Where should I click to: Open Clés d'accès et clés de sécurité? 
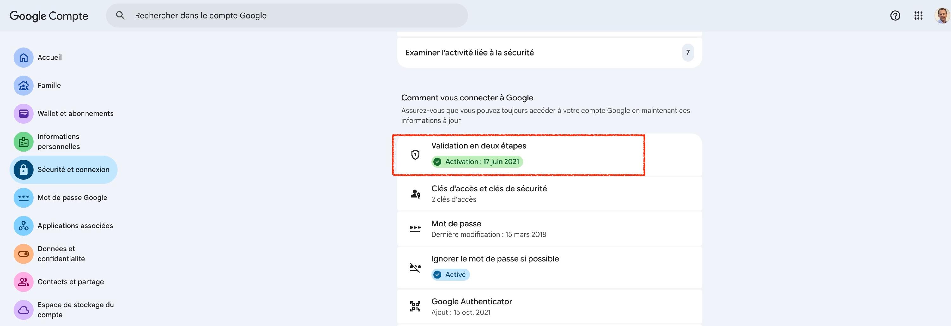tap(549, 194)
